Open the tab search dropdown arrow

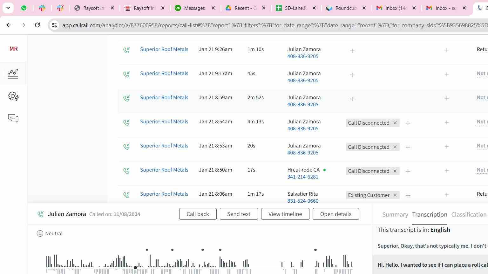pos(8,8)
